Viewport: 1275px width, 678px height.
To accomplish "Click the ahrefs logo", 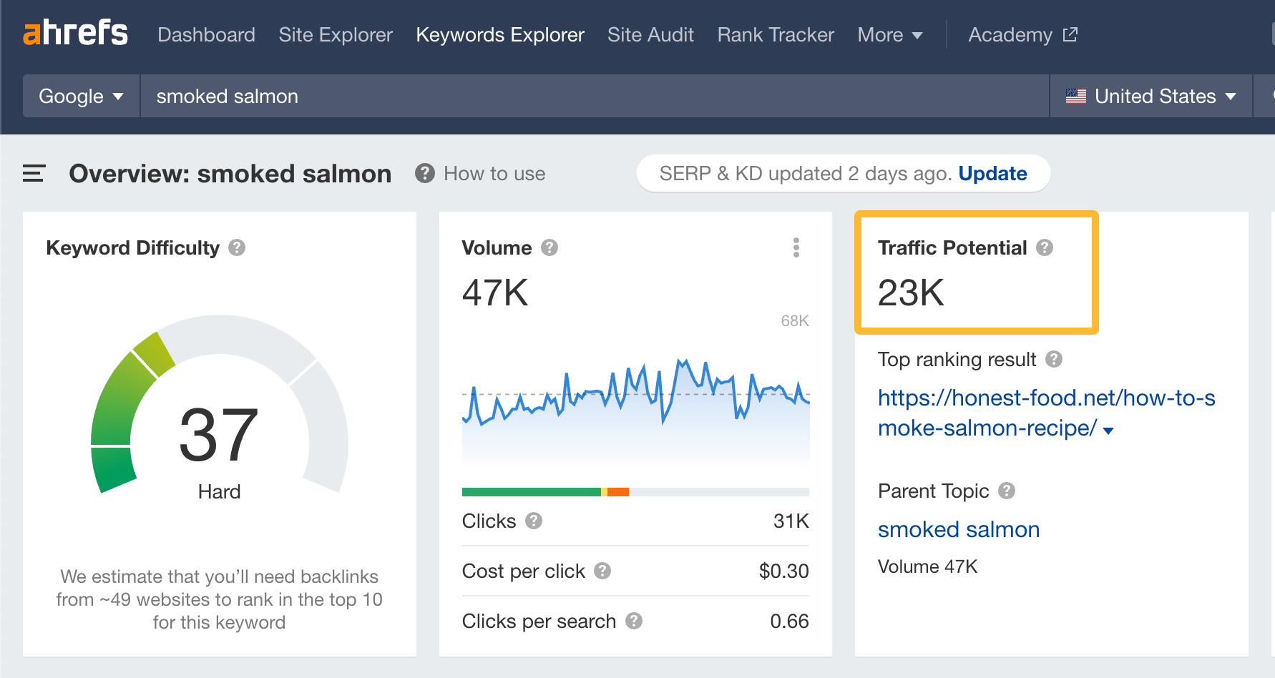I will pyautogui.click(x=75, y=33).
